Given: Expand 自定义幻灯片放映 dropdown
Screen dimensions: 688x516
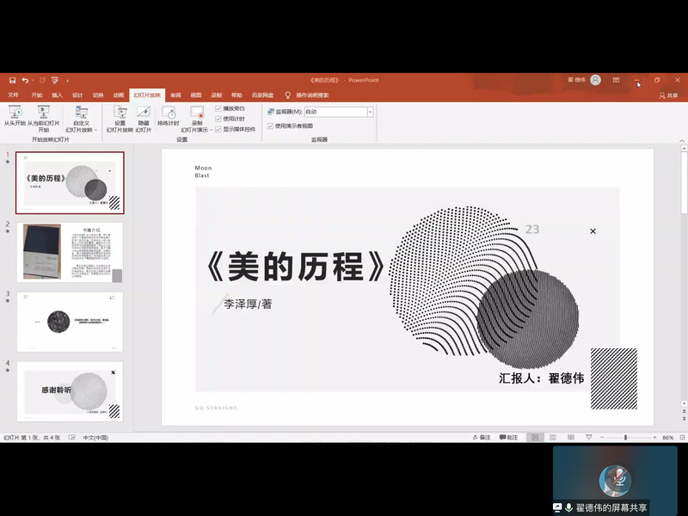Looking at the screenshot, I should point(83,131).
